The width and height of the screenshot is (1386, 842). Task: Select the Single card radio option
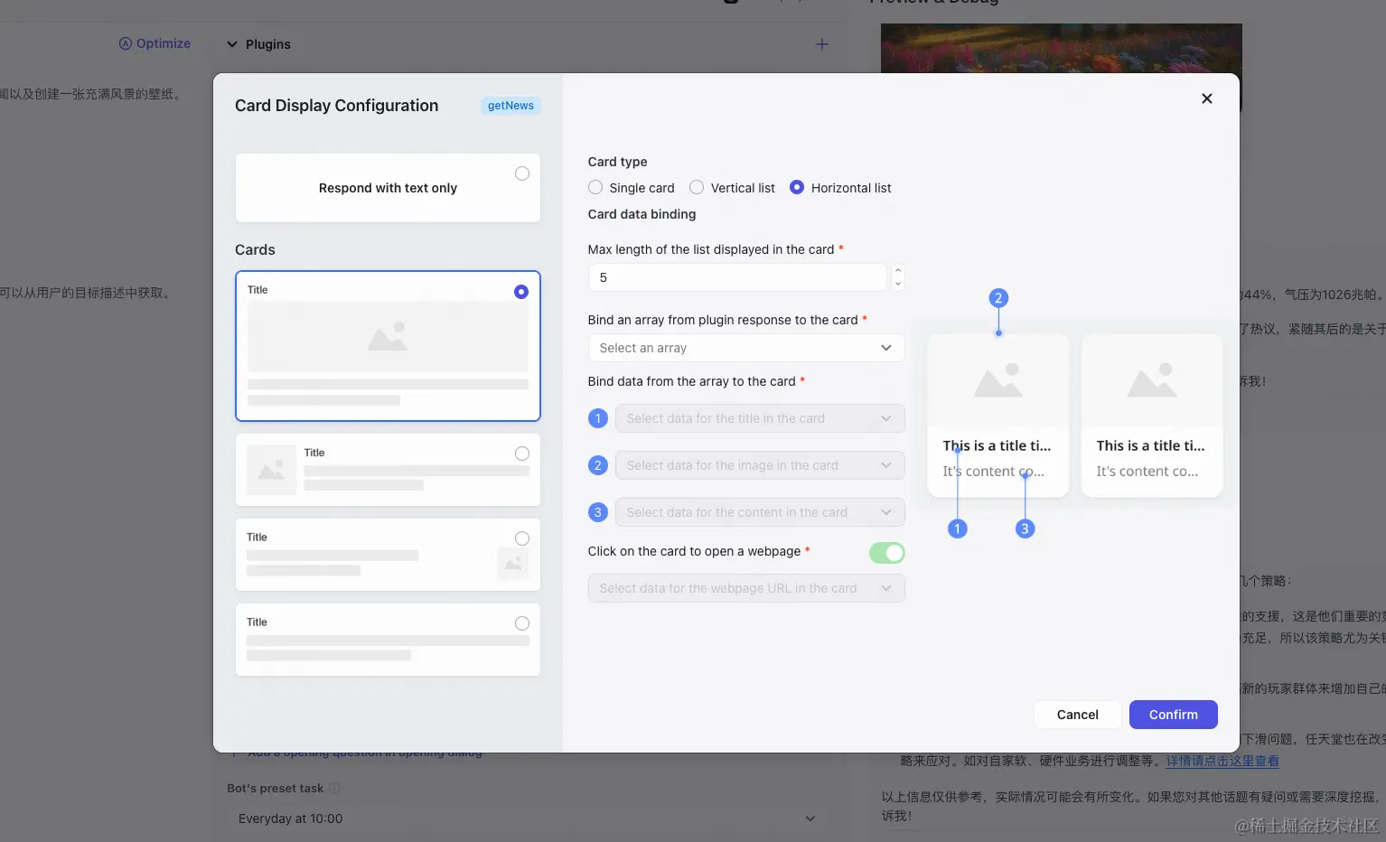595,188
